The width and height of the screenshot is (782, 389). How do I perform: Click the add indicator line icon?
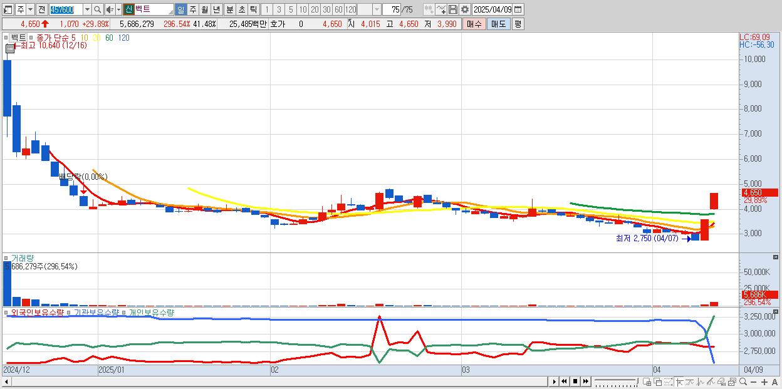441,9
